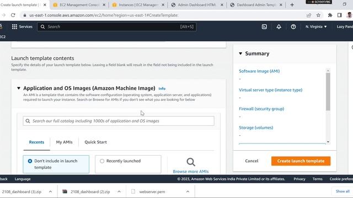Open Firewall (security group) summary link
The width and height of the screenshot is (353, 198).
click(261, 109)
